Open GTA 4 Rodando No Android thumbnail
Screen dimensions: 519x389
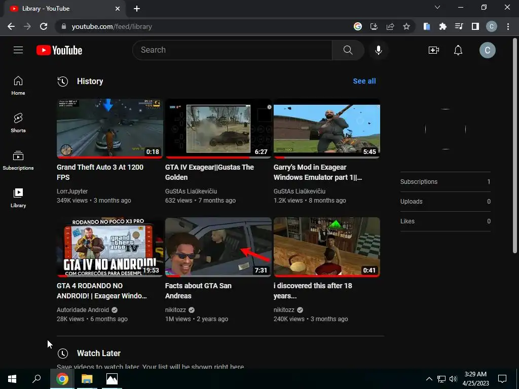click(x=109, y=247)
